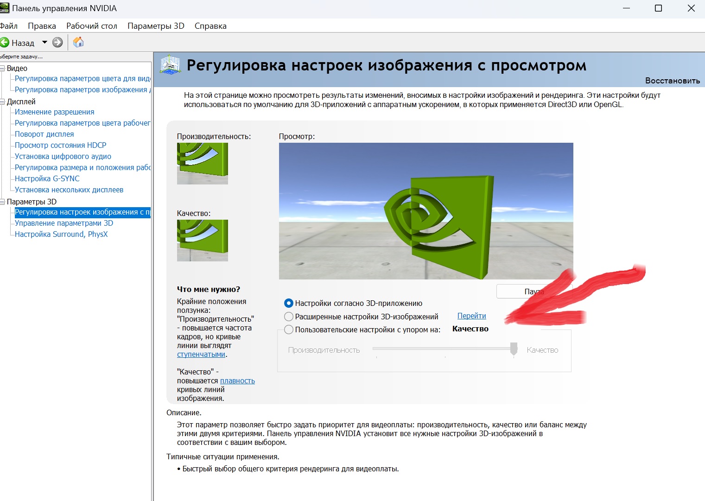705x501 pixels.
Task: Open Регулировка параметров цвета для видео
Action: (83, 78)
